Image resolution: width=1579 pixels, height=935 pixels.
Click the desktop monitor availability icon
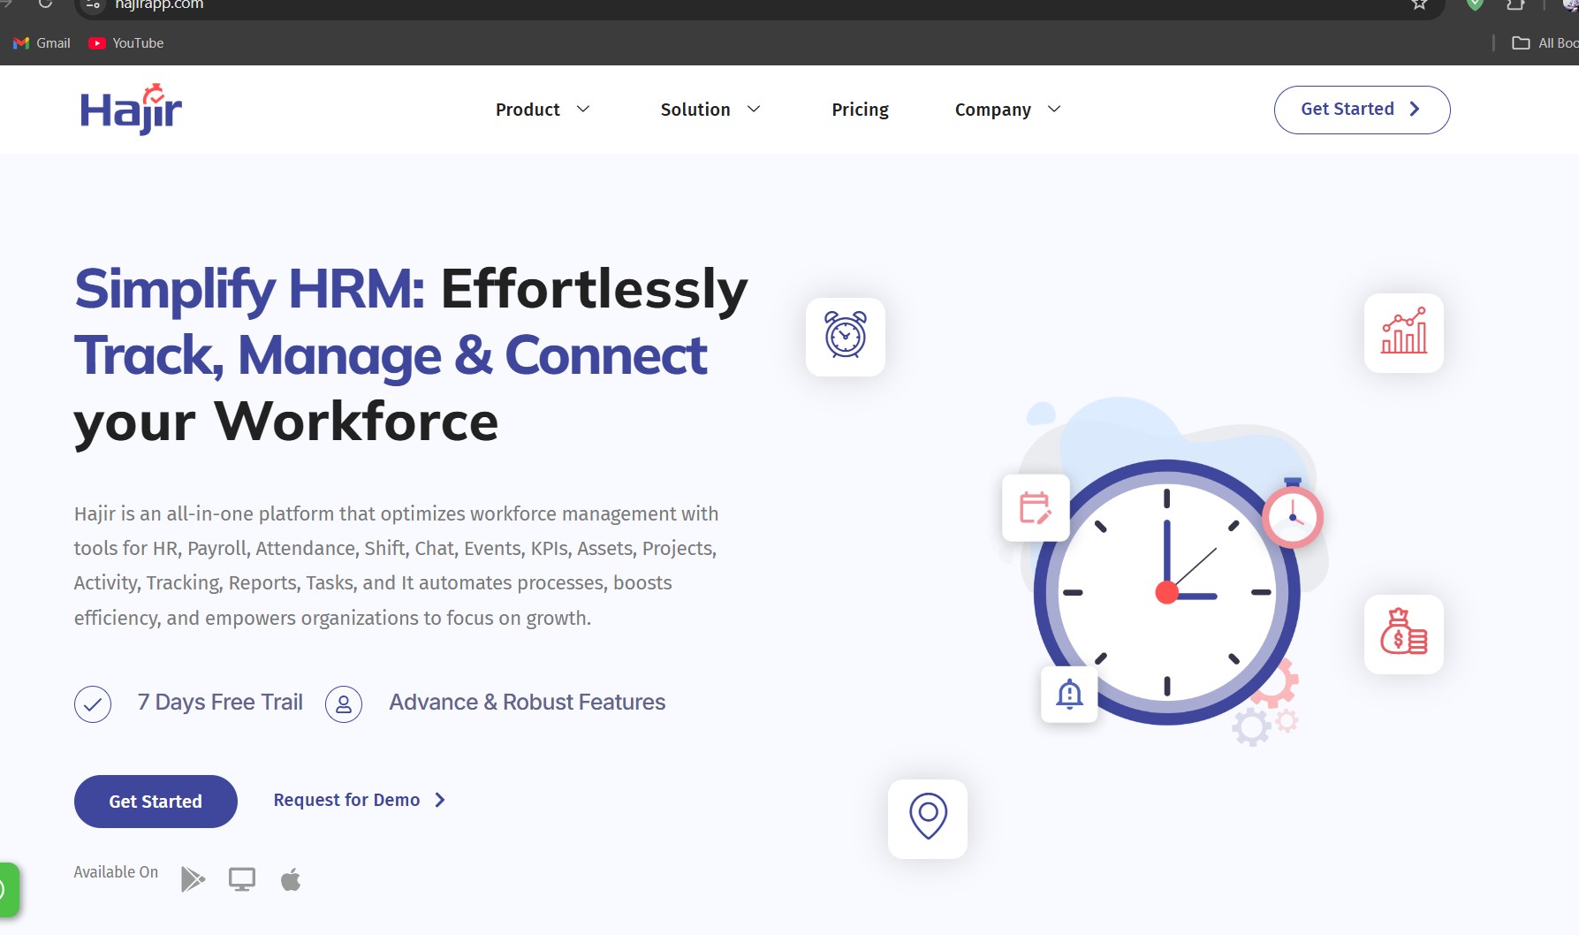coord(241,878)
